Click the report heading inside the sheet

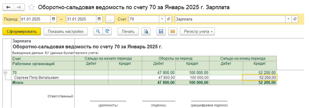87,46
